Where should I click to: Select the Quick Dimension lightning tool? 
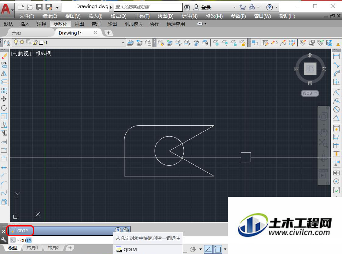pos(336,128)
